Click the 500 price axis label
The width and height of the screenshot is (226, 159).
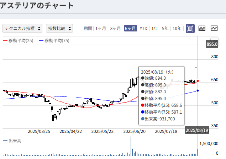tap(215, 103)
